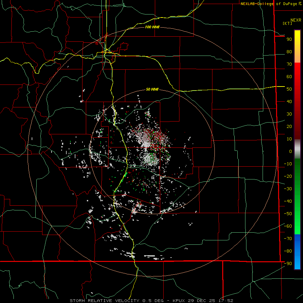Viewport: 303px width, 303px height.
Task: Click the -20 value on the velocity scale
Action: coord(288,176)
